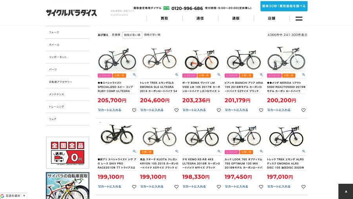Click the free shipping 送料0円 banner
Screen dimensions: 353x199
[67, 152]
